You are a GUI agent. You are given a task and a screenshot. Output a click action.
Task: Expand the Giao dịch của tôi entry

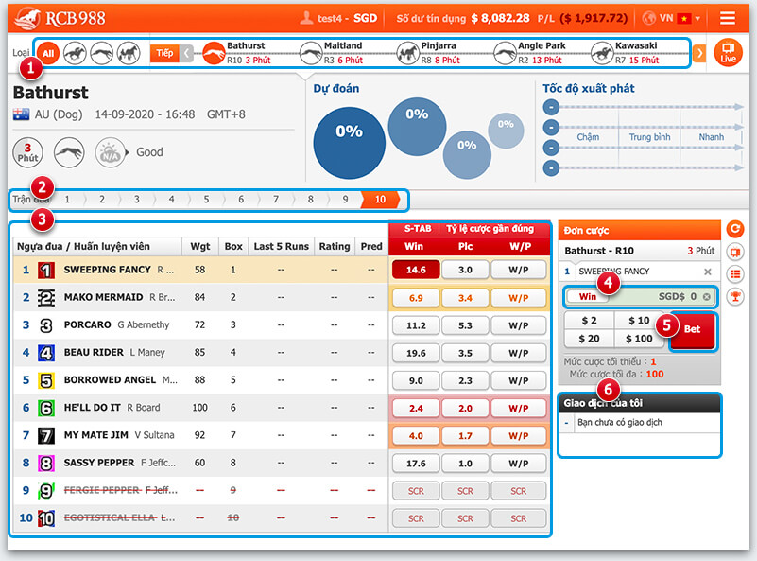point(566,423)
